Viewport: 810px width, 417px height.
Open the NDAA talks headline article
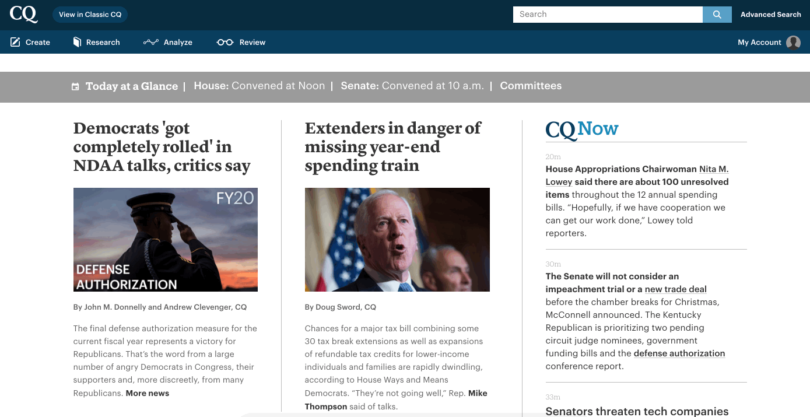click(162, 147)
